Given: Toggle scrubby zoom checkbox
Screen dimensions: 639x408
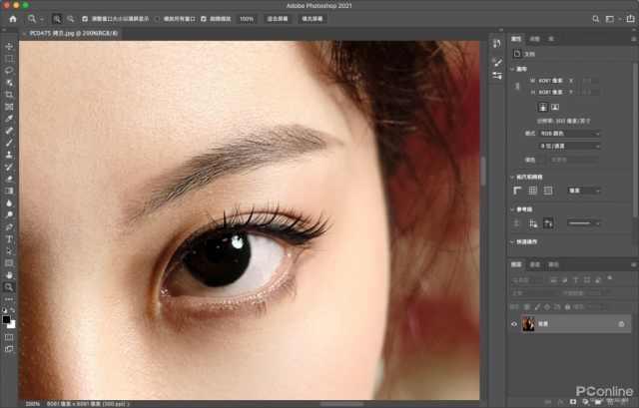Looking at the screenshot, I should tap(204, 19).
